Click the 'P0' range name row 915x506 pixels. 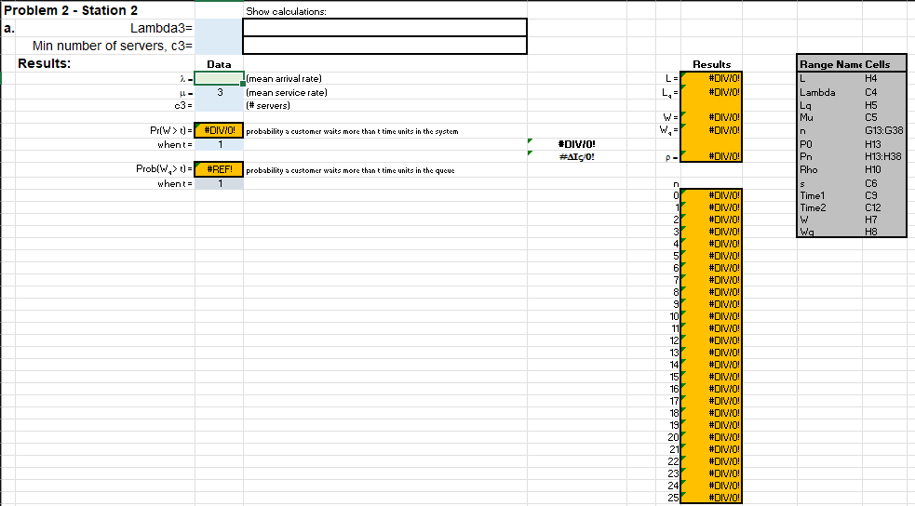pyautogui.click(x=805, y=144)
